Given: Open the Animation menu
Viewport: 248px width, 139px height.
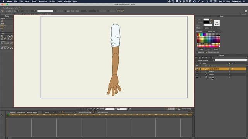Looking at the screenshot, I should click(x=43, y=2).
